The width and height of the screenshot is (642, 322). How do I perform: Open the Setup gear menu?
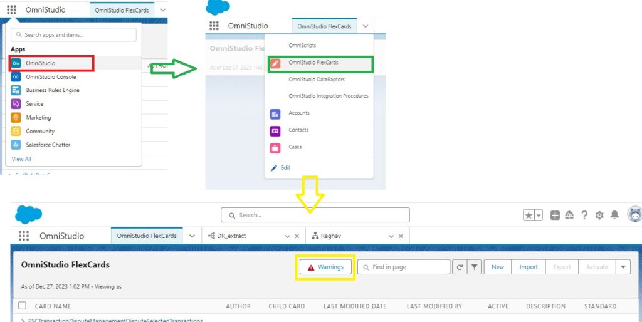click(599, 216)
